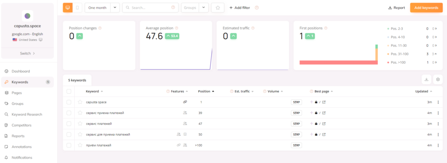
Task: Sort by Features column
Action: coord(179,92)
